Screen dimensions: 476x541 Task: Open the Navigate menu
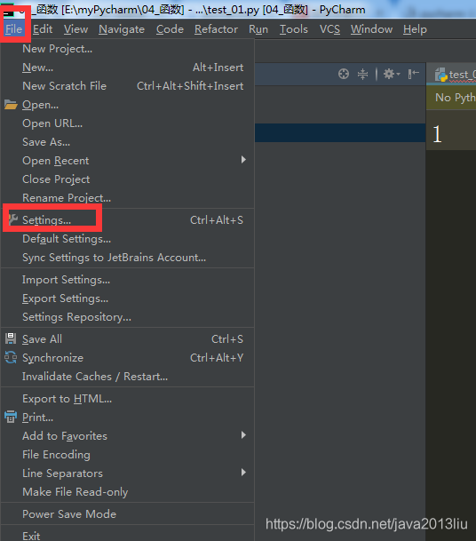click(x=122, y=29)
